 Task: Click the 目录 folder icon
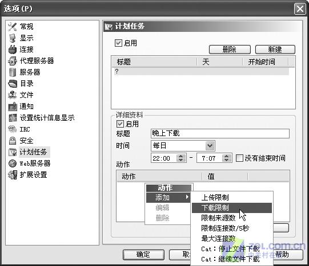[x=13, y=84]
